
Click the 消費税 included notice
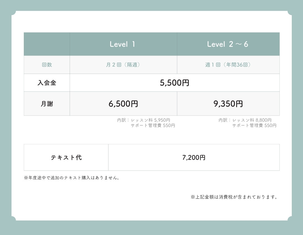(x=235, y=197)
